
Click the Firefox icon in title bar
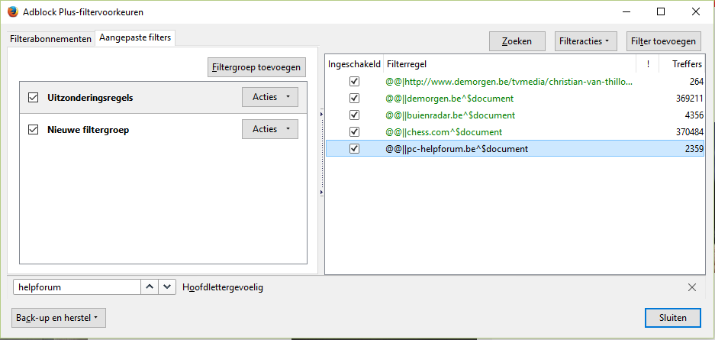pos(13,12)
